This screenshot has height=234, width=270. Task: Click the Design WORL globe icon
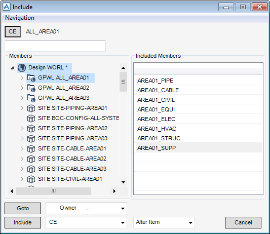pos(22,68)
